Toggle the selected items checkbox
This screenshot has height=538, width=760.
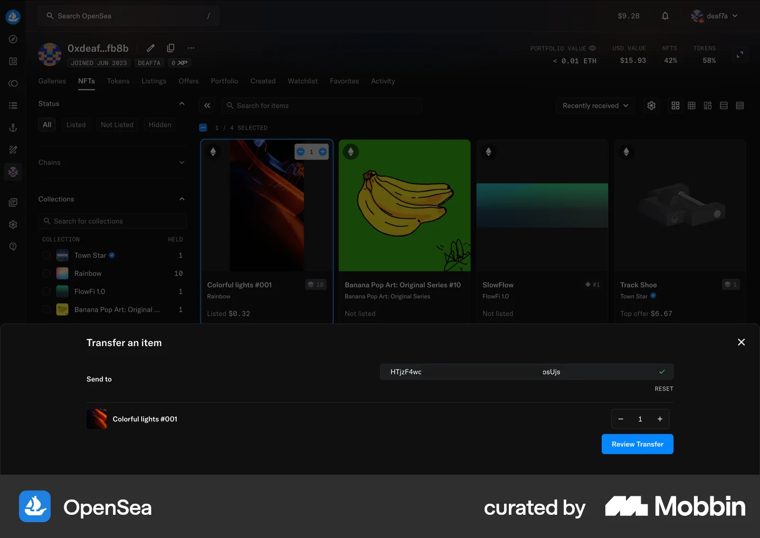(203, 128)
